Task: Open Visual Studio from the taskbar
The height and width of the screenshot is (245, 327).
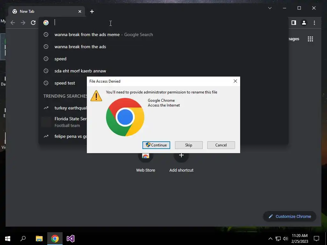Action: point(71,239)
